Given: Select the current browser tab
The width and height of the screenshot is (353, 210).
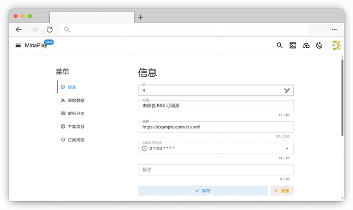Looking at the screenshot, I should tap(92, 17).
